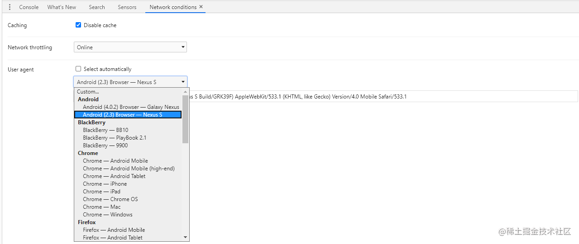Switch to the What's New tab
The width and height of the screenshot is (579, 244).
pyautogui.click(x=62, y=7)
